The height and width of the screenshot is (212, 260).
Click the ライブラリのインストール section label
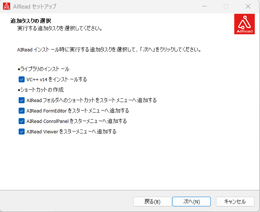point(43,69)
